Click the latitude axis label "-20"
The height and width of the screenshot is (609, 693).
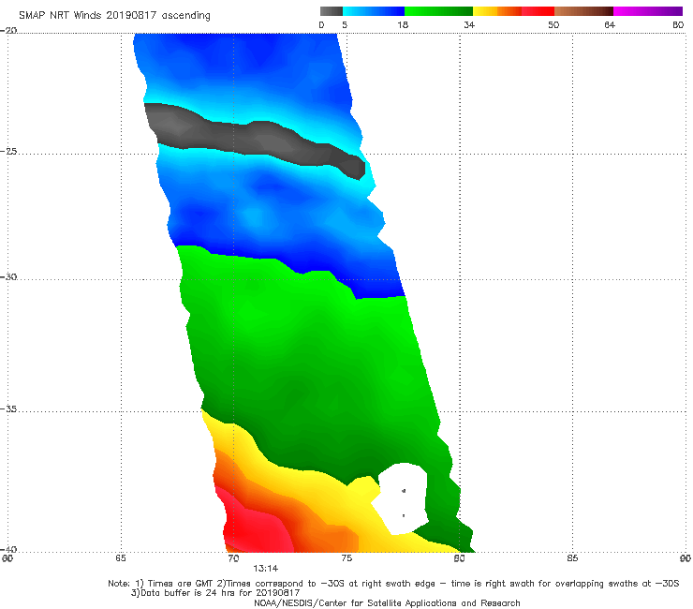(x=8, y=31)
